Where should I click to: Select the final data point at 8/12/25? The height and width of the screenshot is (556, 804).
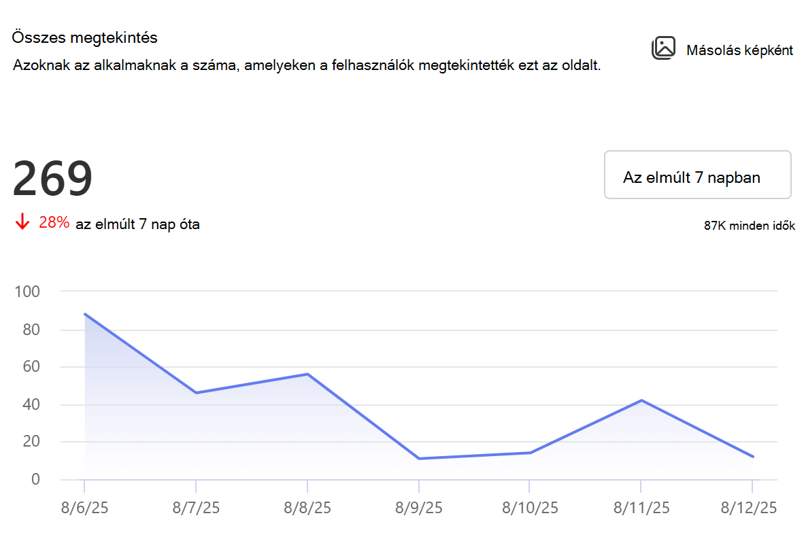tap(753, 457)
